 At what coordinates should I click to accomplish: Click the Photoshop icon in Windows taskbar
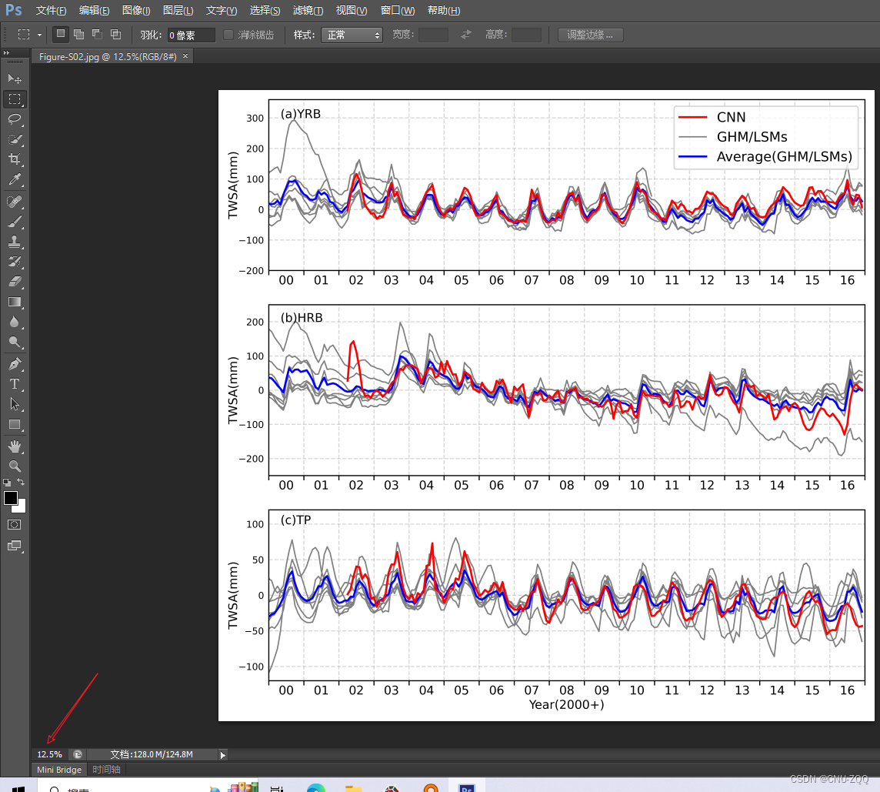(467, 787)
